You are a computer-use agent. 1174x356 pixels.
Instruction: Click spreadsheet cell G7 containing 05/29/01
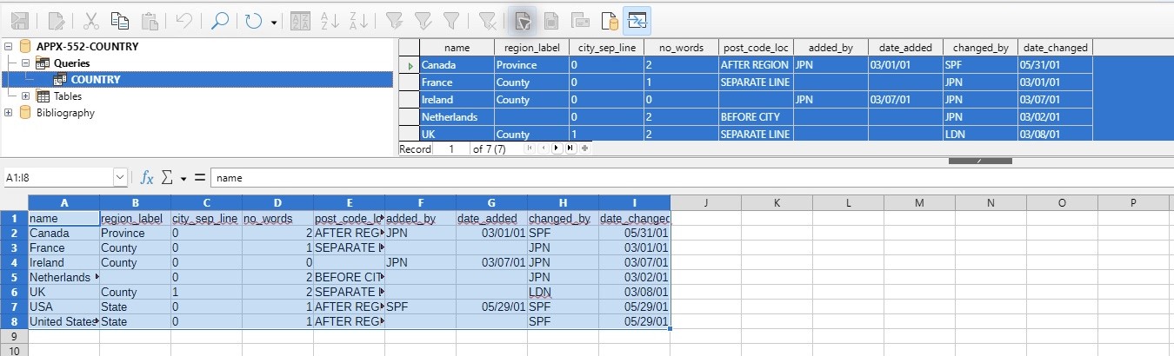491,307
